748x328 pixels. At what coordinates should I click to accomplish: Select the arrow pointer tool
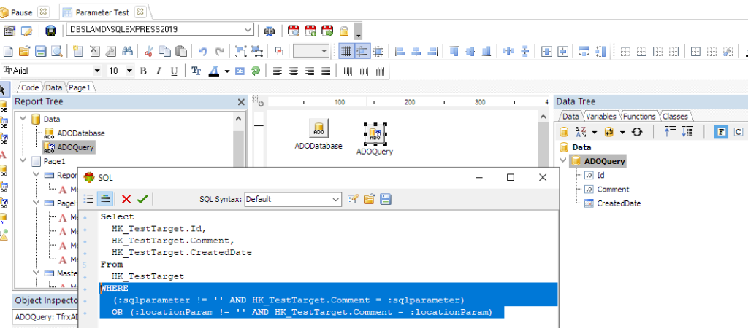tap(4, 90)
